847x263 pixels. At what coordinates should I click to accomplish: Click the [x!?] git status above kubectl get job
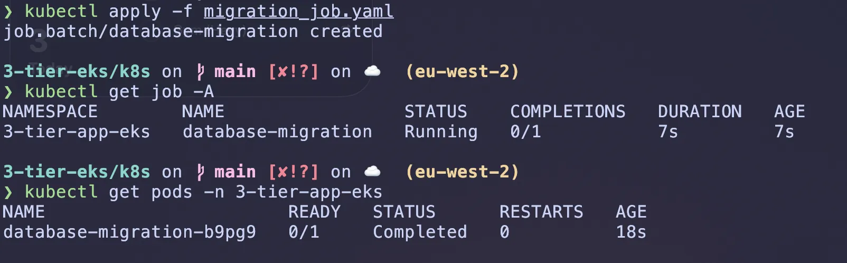pos(293,71)
